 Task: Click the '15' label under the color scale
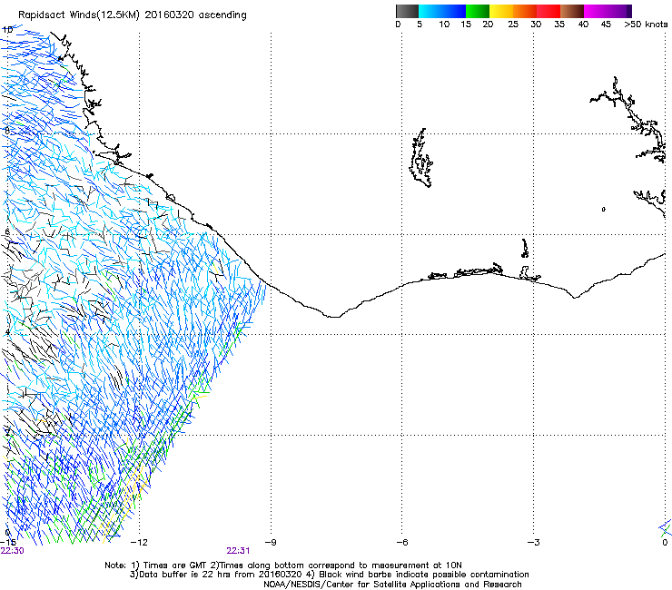coord(466,25)
